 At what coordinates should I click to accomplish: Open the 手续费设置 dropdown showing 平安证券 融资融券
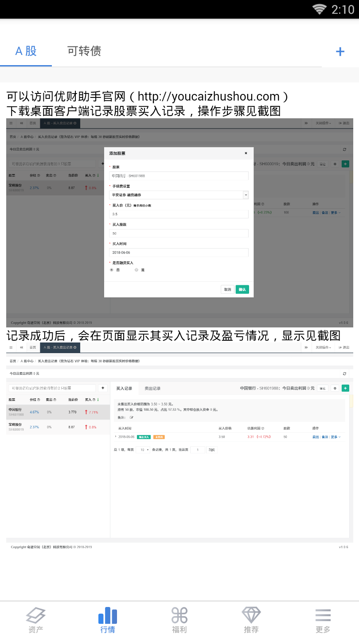tap(179, 195)
